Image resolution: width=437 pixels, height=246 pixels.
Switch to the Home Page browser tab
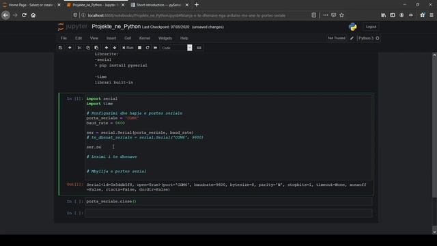[x=31, y=5]
